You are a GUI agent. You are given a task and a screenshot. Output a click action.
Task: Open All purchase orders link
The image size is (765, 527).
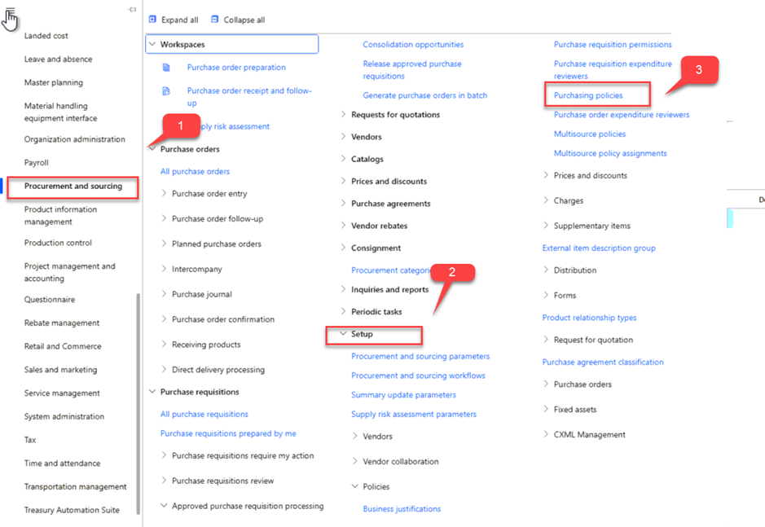(x=196, y=171)
